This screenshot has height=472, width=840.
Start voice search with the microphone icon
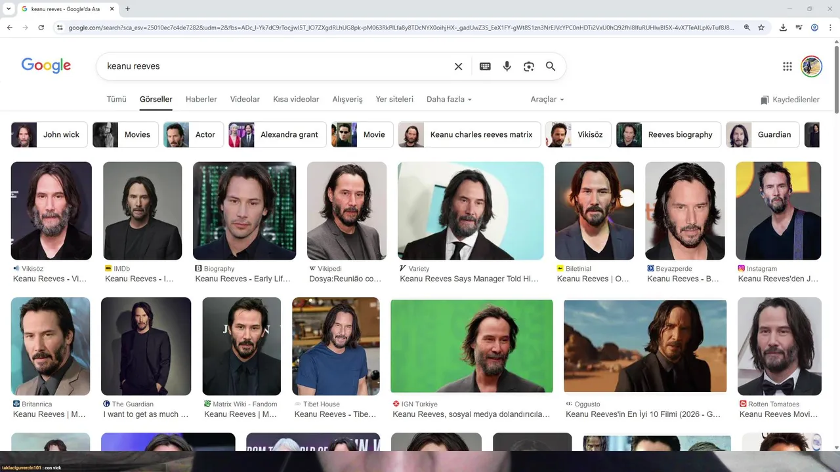click(x=507, y=66)
